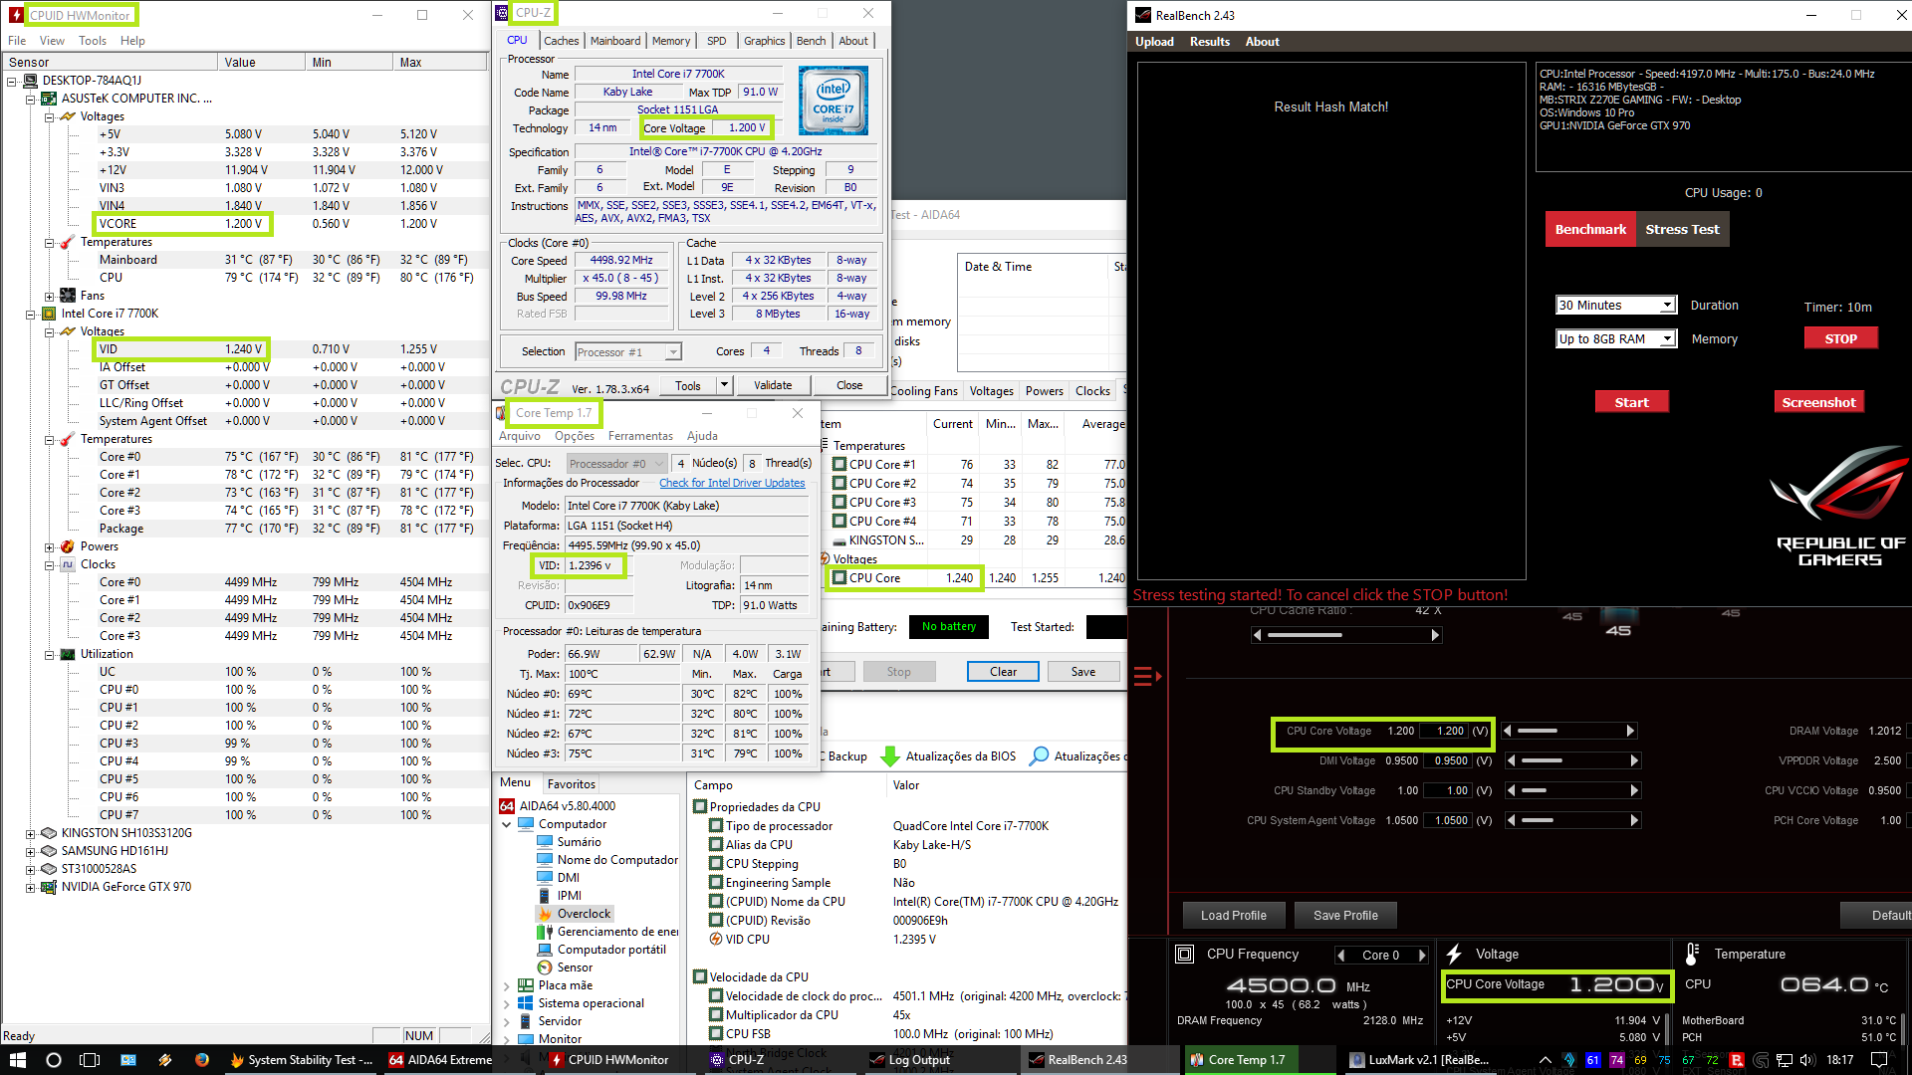Open the network icon in system tray
This screenshot has width=1912, height=1075.
[1785, 1060]
